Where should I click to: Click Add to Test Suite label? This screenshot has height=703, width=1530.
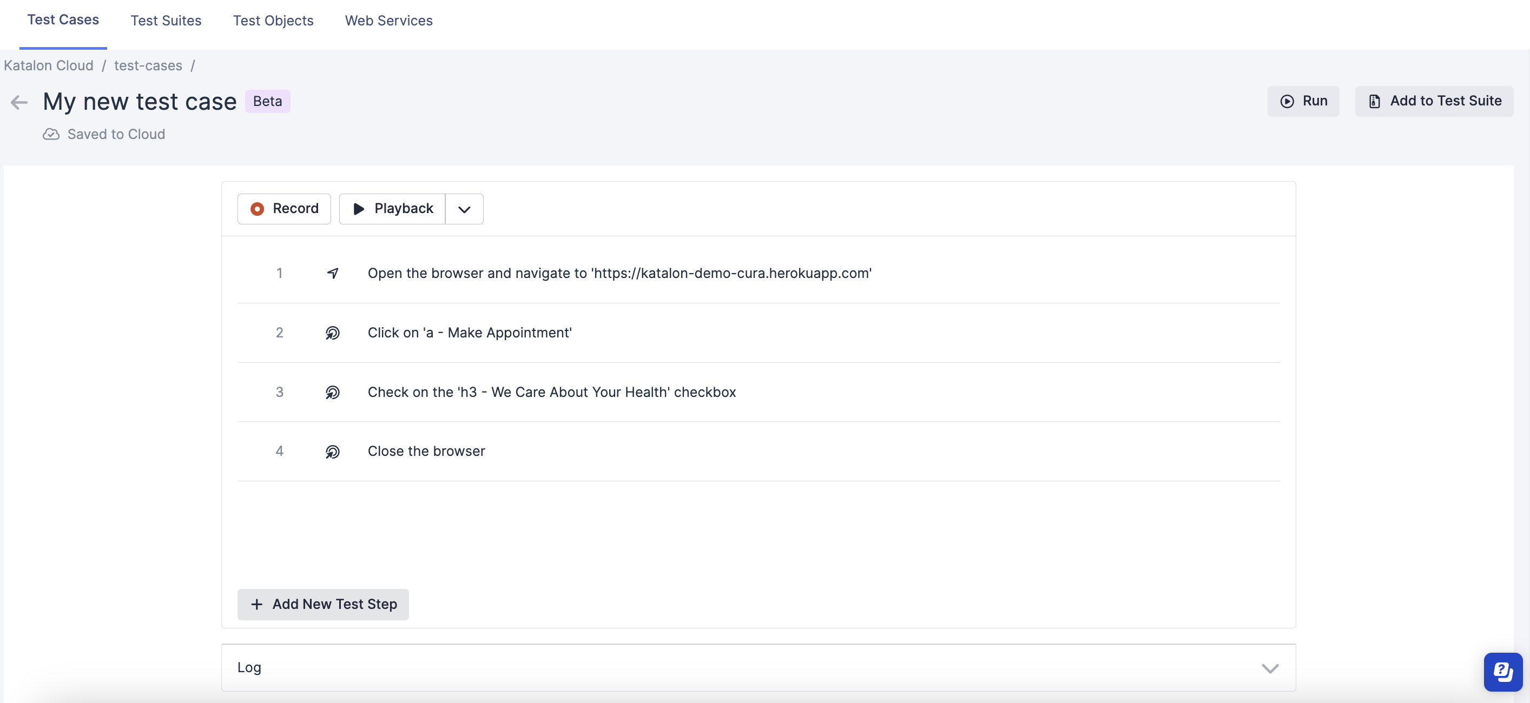click(1446, 101)
